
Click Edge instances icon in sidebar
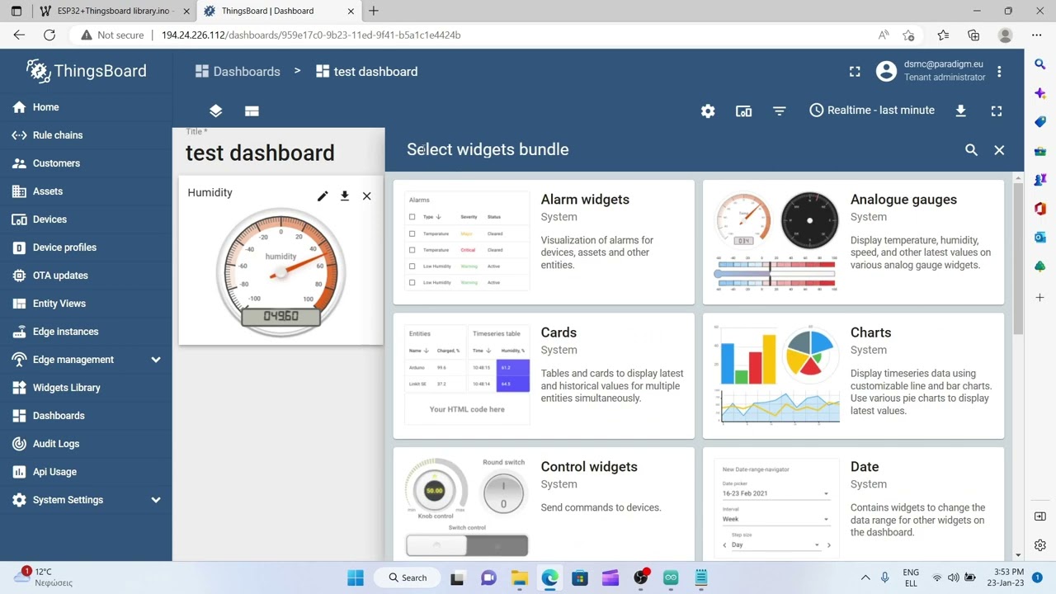click(19, 332)
